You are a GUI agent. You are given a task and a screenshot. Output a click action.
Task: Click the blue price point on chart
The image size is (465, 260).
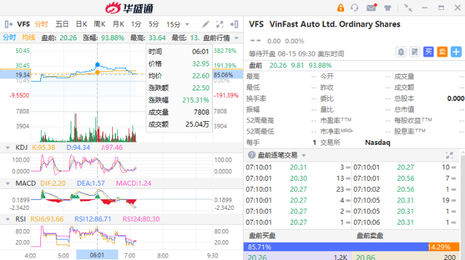(97, 64)
